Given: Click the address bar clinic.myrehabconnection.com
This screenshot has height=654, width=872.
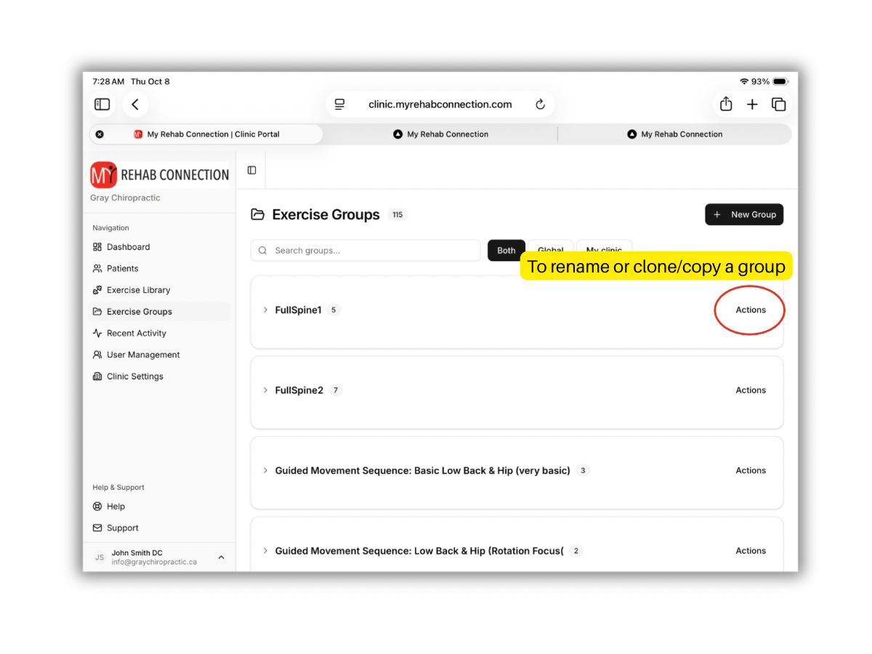Looking at the screenshot, I should click(x=440, y=105).
